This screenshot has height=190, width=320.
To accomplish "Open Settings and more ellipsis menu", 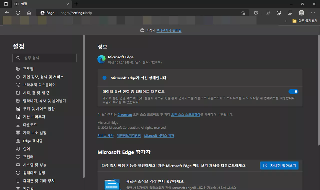I will coord(313,13).
